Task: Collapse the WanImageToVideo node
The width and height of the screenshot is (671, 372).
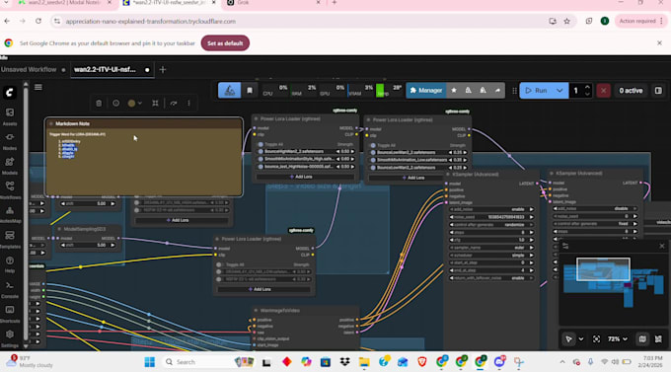Action: (x=256, y=311)
